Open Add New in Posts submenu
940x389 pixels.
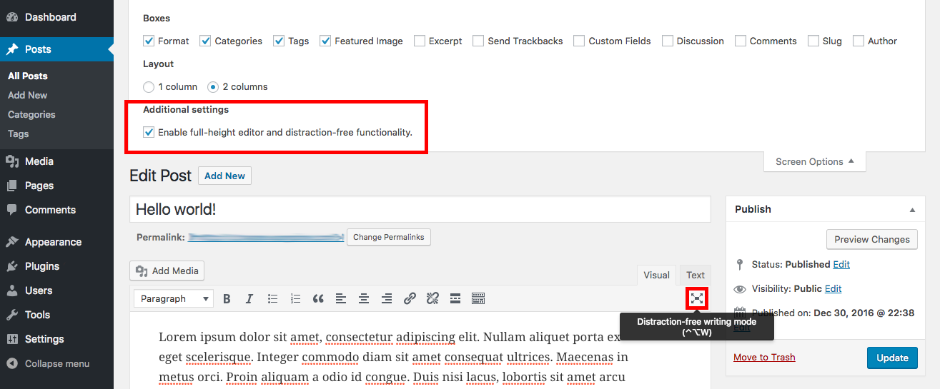click(x=28, y=95)
